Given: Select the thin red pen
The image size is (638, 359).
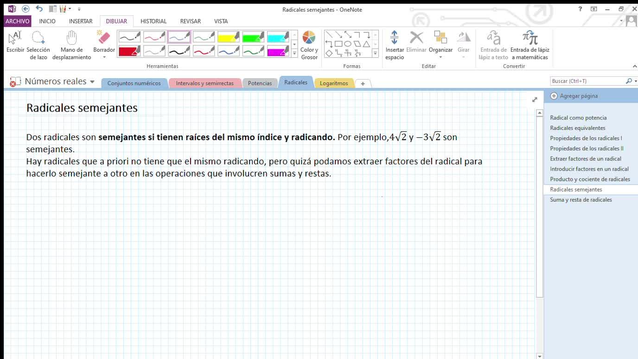Looking at the screenshot, I should pyautogui.click(x=154, y=37).
